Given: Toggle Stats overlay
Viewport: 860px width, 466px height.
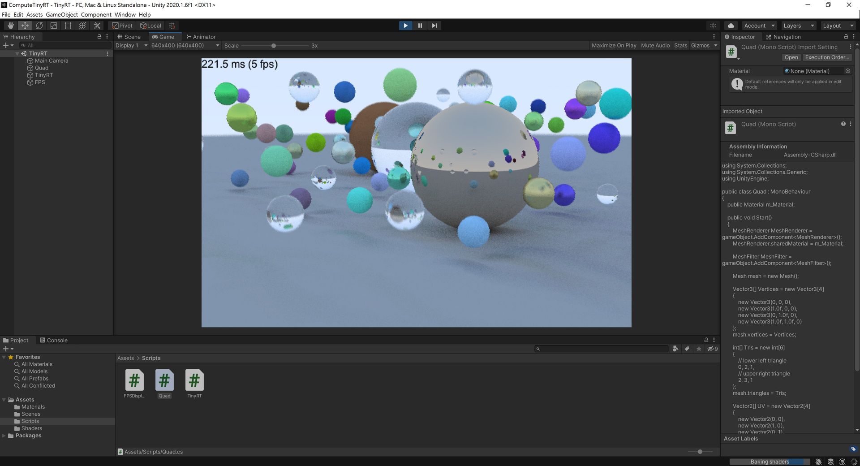Looking at the screenshot, I should pos(680,45).
